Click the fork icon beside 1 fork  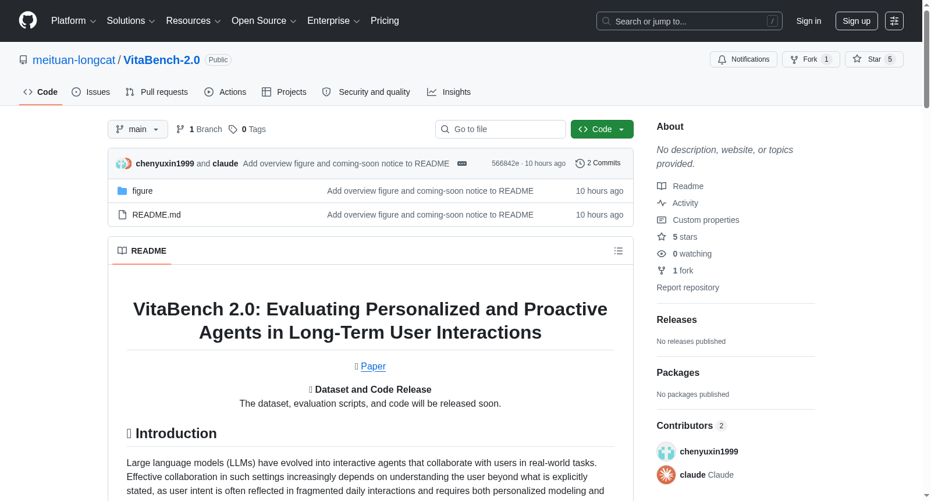[x=662, y=271]
